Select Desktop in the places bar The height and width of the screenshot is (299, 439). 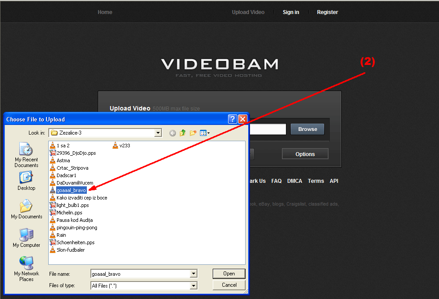(x=26, y=181)
